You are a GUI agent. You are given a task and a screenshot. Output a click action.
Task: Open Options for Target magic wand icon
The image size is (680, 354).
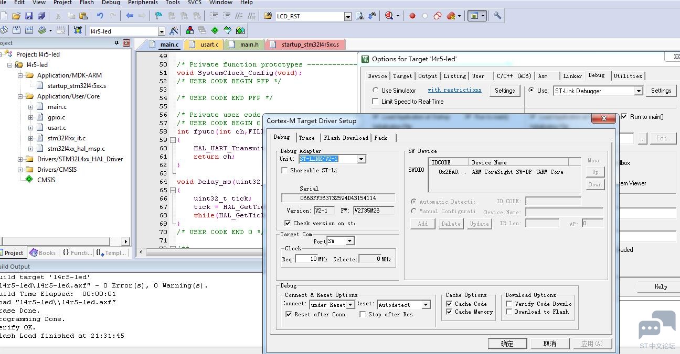click(174, 30)
